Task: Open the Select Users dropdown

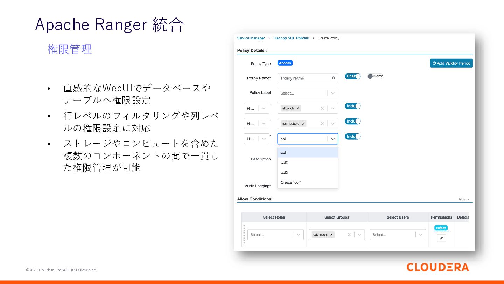Action: (x=398, y=234)
